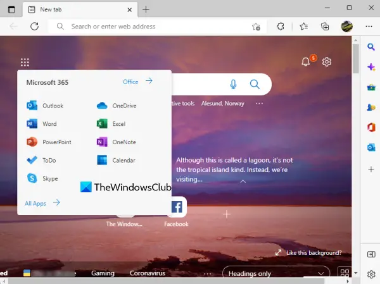Open the sidebar Tools briefcase icon

[x=371, y=87]
